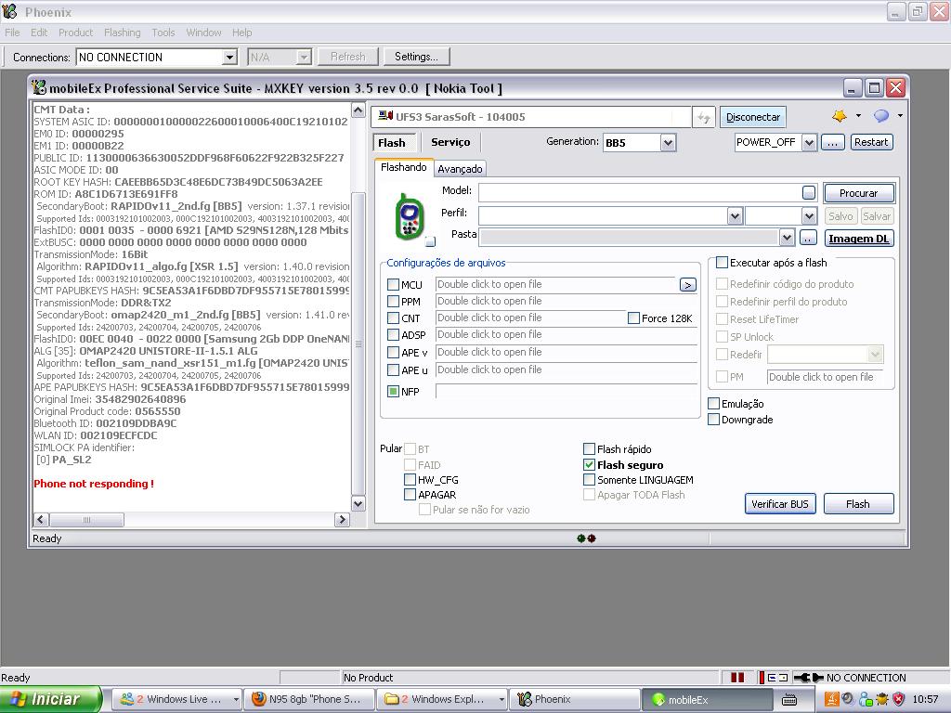This screenshot has width=951, height=713.
Task: Tick the ADSP checkbox
Action: tap(393, 334)
